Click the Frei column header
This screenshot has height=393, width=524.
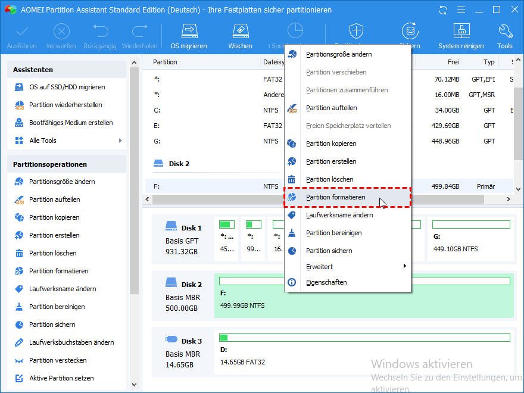pyautogui.click(x=453, y=62)
